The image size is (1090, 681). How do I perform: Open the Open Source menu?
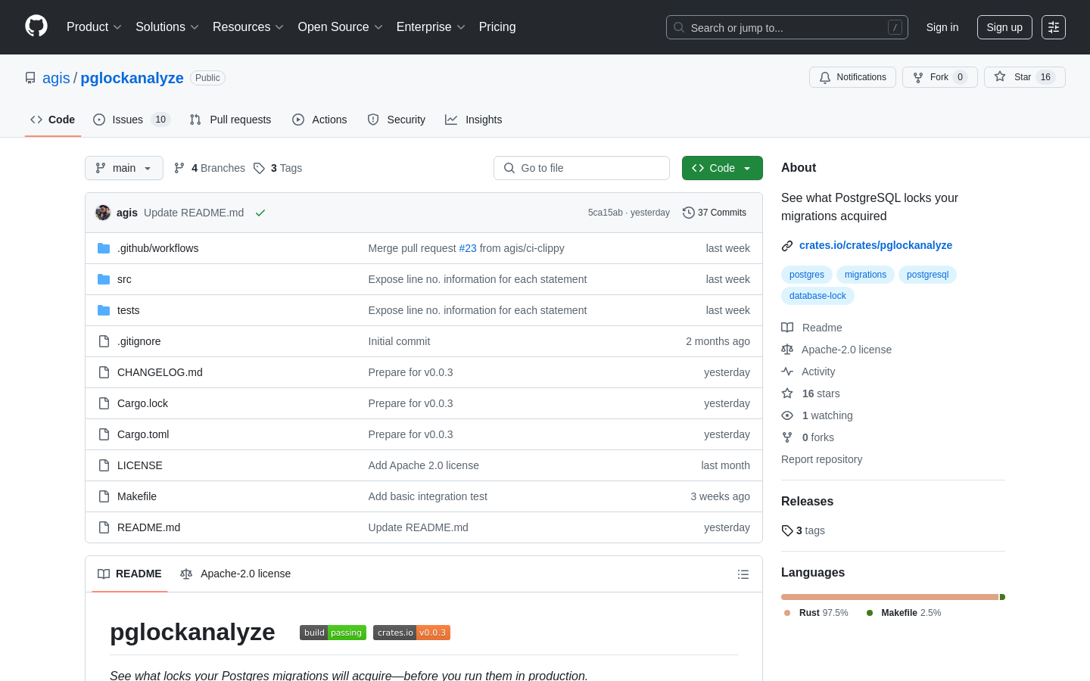341,27
